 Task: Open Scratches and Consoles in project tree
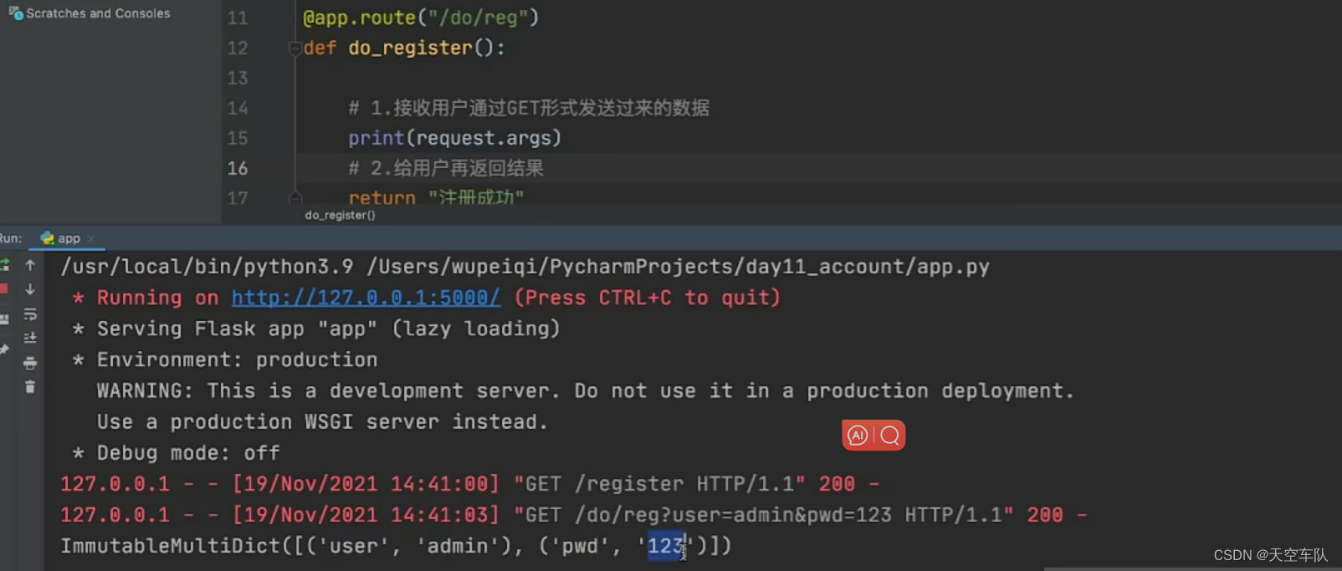coord(90,13)
